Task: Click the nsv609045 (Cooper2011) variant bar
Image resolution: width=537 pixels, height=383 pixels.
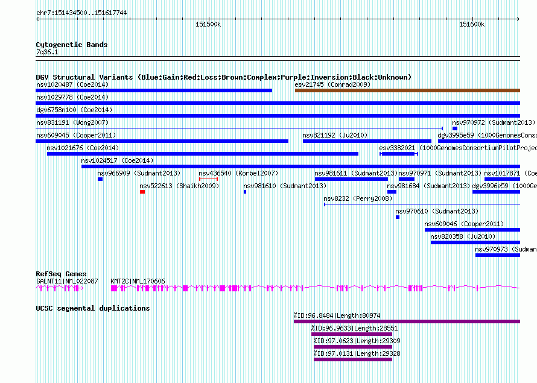Action: pos(162,141)
